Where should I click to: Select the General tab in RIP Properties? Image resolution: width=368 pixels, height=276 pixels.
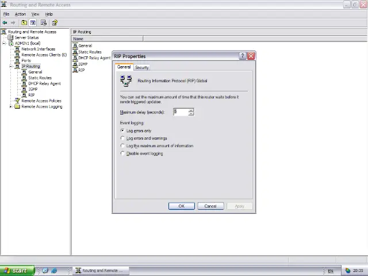point(124,67)
